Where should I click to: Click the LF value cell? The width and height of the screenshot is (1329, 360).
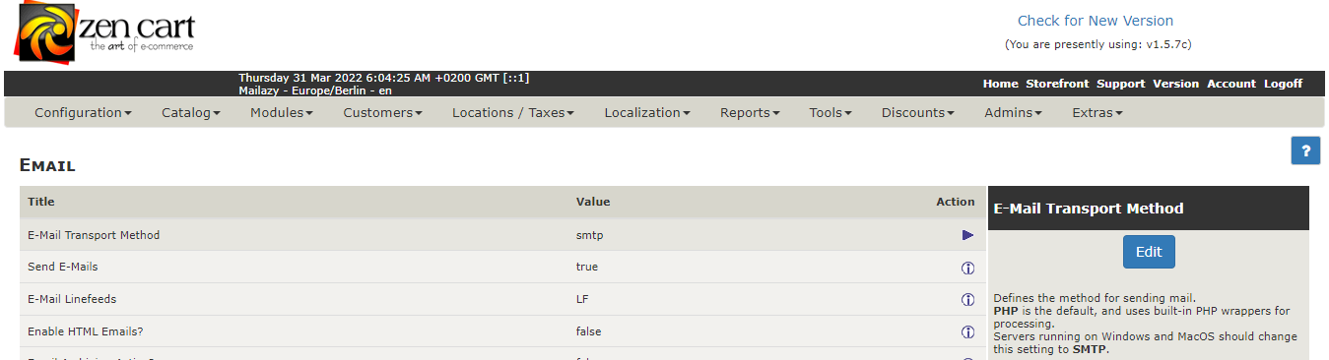coord(582,300)
